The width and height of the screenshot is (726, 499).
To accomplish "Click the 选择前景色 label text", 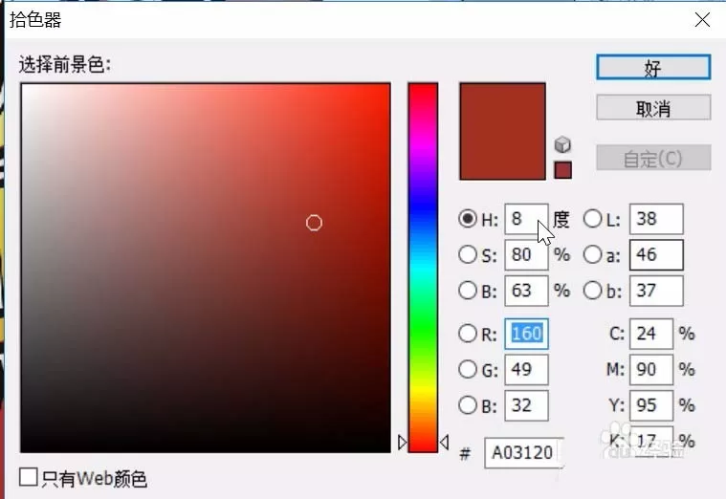I will pos(65,64).
